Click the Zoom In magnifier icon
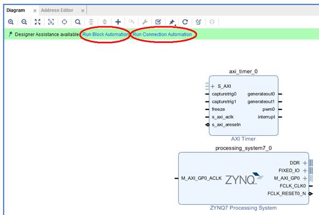The image size is (319, 215). [11, 22]
